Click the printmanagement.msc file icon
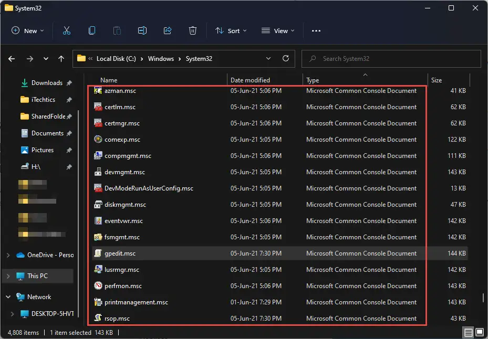This screenshot has height=339, width=488. [98, 302]
